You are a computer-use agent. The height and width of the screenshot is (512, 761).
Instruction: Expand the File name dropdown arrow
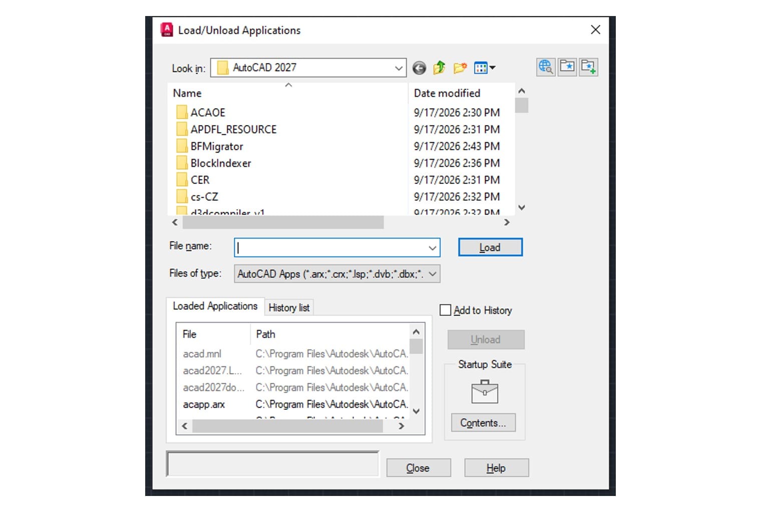[433, 247]
